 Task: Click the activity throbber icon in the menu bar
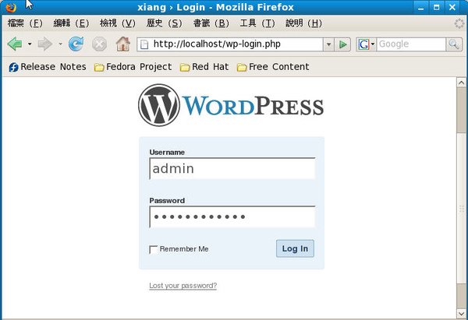pos(459,23)
